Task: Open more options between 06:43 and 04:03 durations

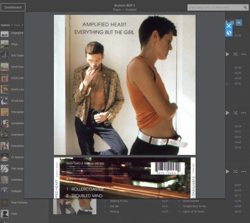Action: (244, 171)
